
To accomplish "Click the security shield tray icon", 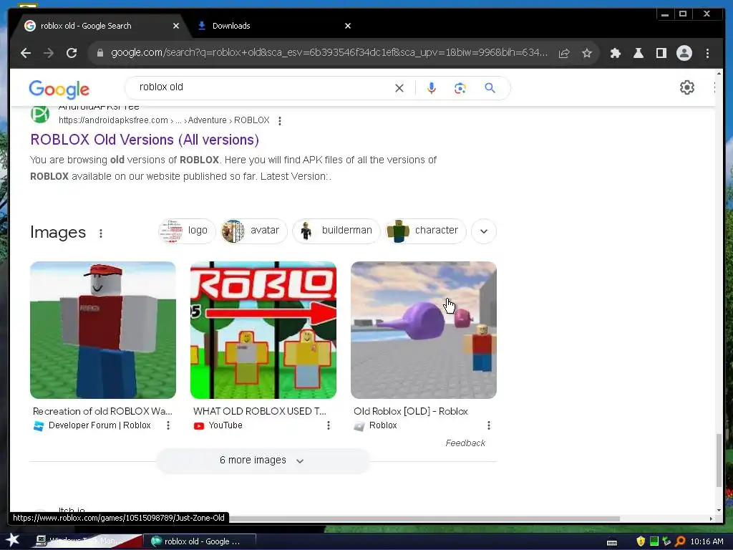I will tap(641, 541).
